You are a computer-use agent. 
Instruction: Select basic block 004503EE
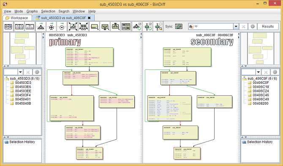(x=23, y=91)
